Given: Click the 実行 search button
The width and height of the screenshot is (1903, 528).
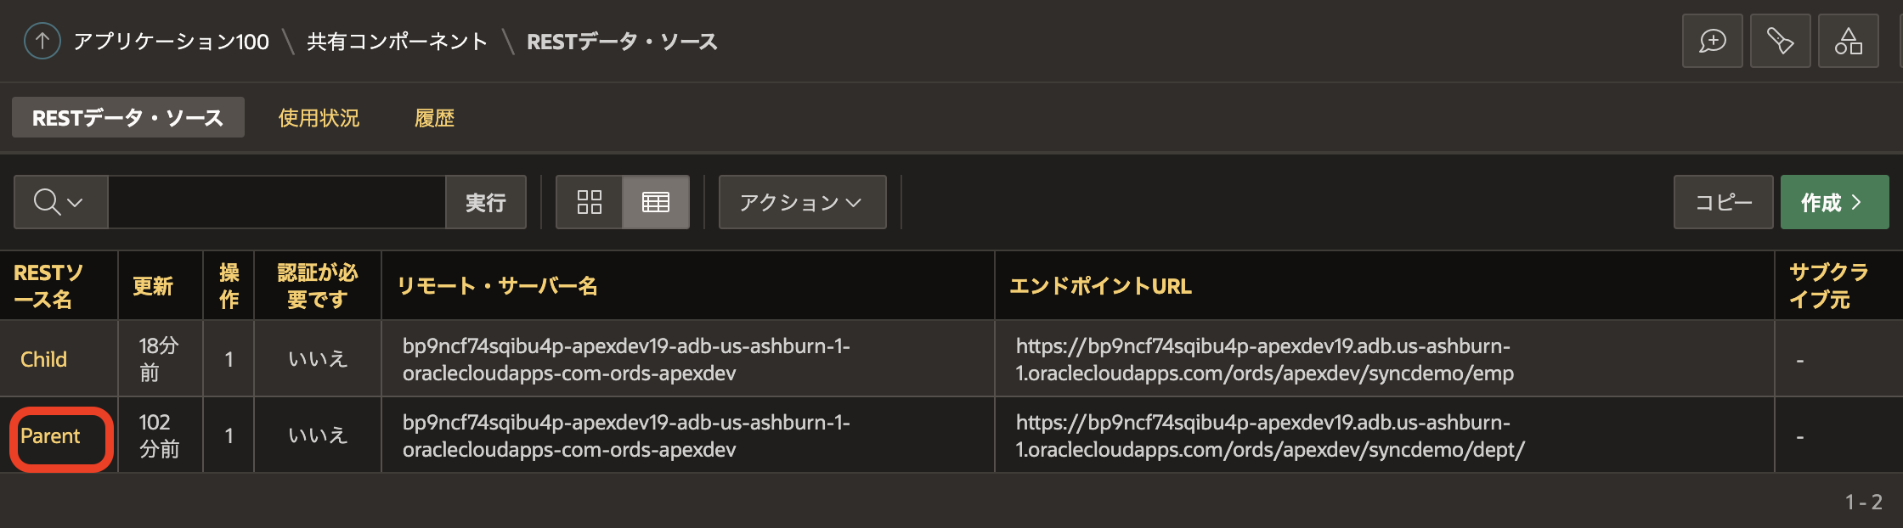Looking at the screenshot, I should click(x=485, y=202).
